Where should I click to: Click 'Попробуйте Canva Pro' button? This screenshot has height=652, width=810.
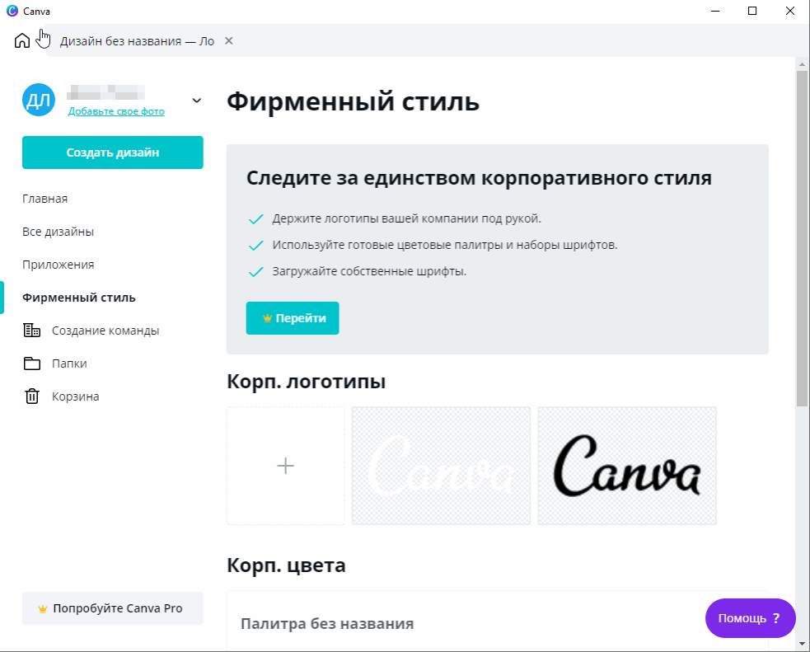pyautogui.click(x=113, y=608)
